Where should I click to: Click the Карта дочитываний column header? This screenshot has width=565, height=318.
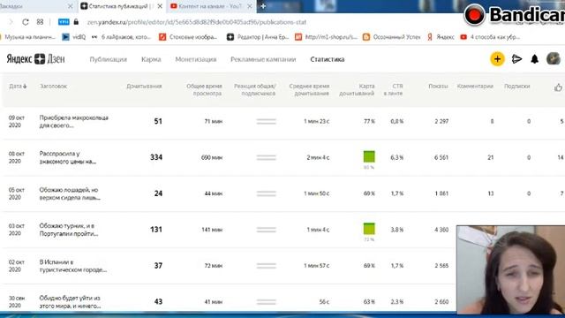(357, 90)
